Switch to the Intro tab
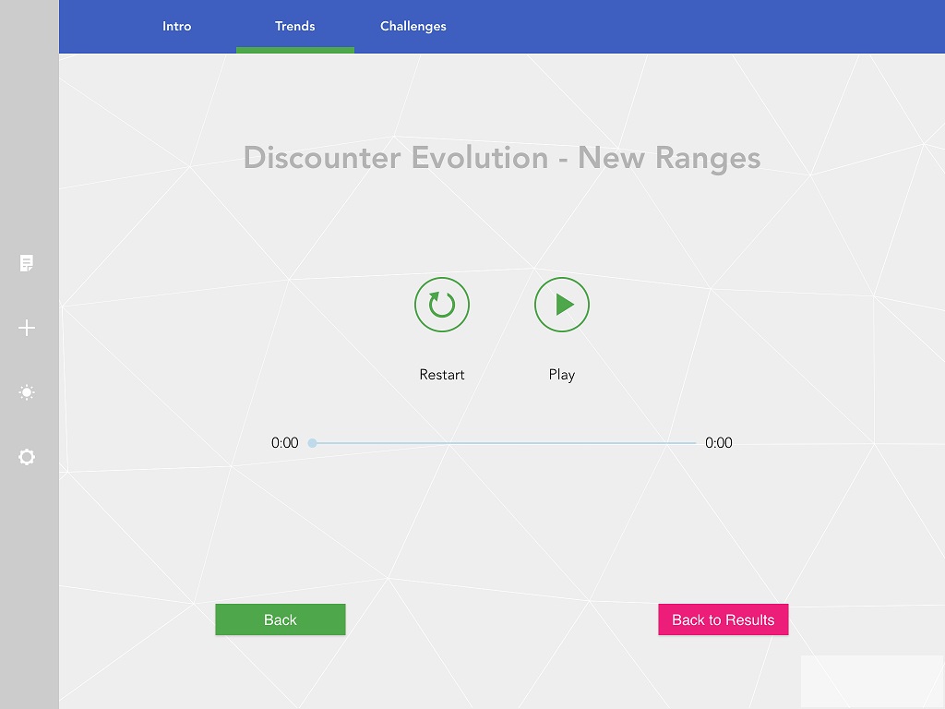This screenshot has height=709, width=945. tap(177, 26)
